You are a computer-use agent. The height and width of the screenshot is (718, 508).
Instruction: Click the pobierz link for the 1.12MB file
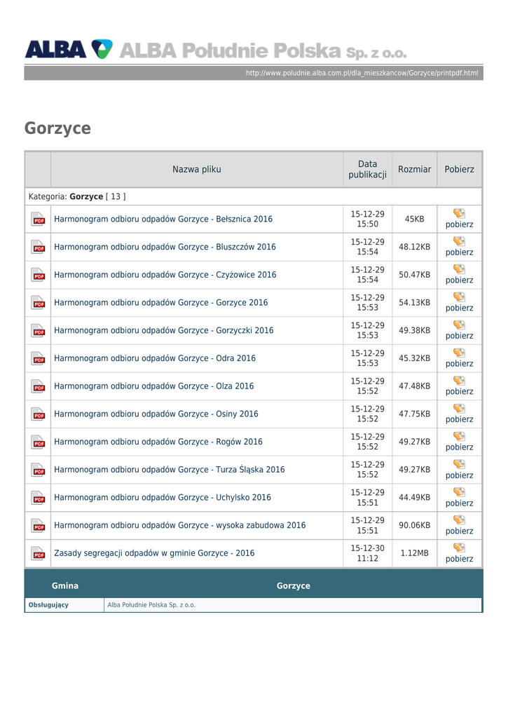(459, 560)
